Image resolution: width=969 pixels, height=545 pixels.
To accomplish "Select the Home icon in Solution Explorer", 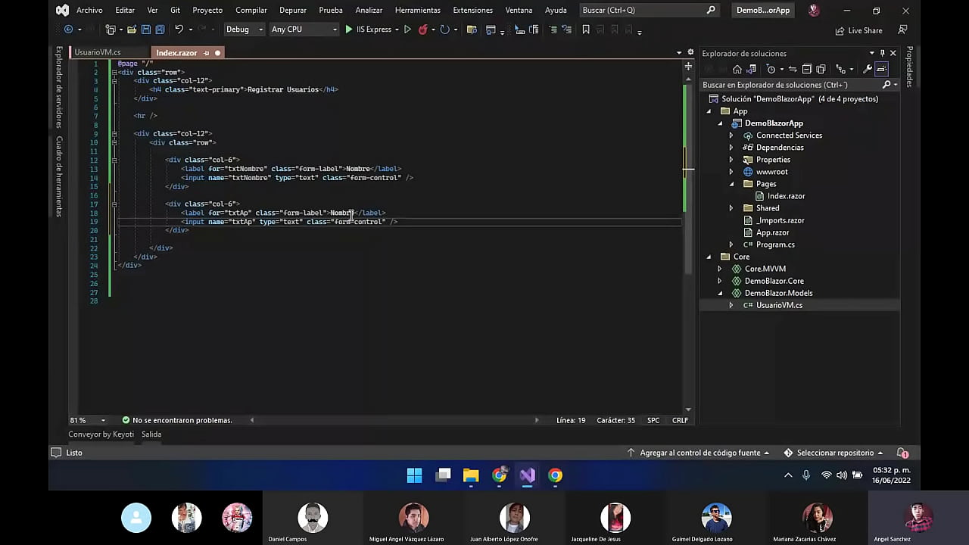I will [x=737, y=69].
